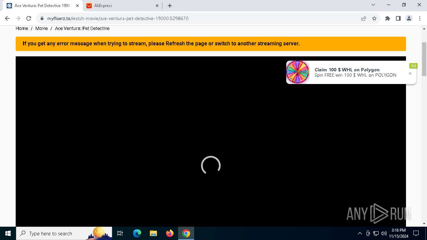The height and width of the screenshot is (240, 427).
Task: Close the AliExpress tab
Action: tap(157, 6)
